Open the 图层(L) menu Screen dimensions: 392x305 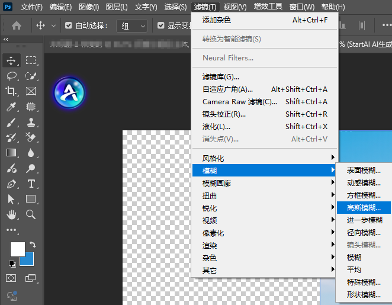pos(116,7)
